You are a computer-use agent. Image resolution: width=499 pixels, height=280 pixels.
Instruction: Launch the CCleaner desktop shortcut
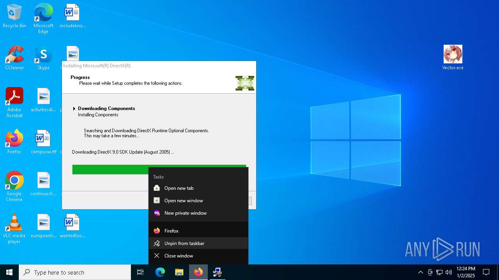[x=14, y=58]
